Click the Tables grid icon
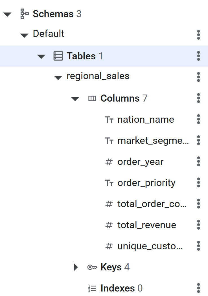This screenshot has width=208, height=296. [x=58, y=56]
